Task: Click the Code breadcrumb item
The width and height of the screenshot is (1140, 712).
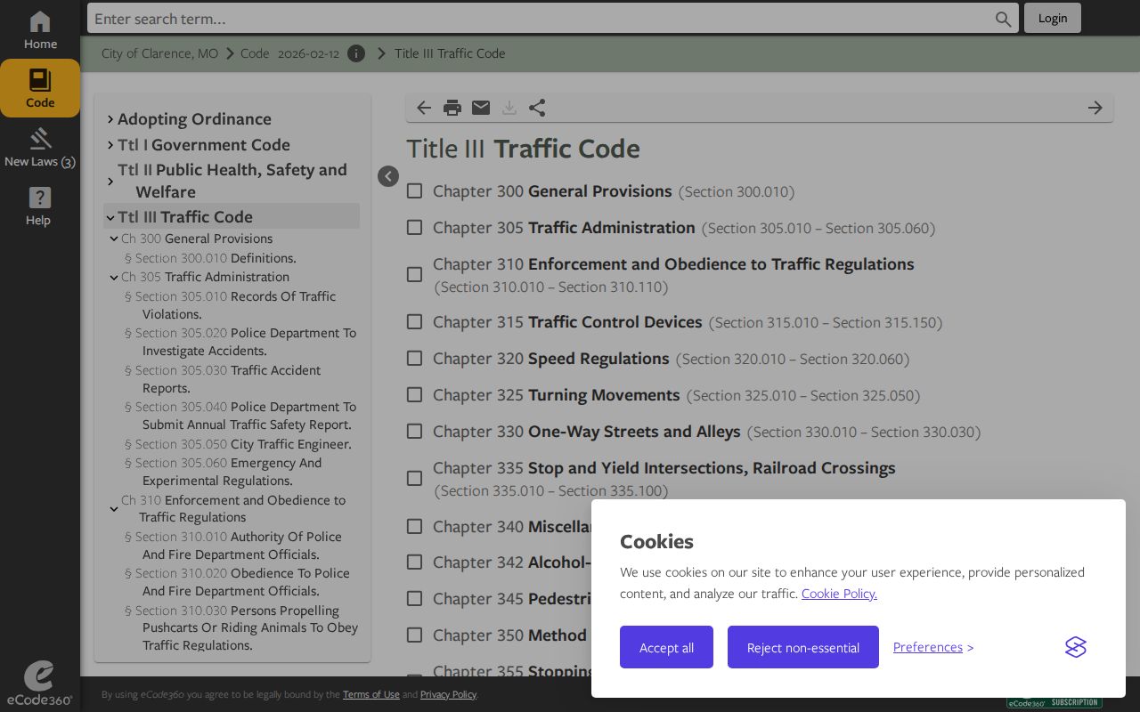Action: pyautogui.click(x=255, y=53)
